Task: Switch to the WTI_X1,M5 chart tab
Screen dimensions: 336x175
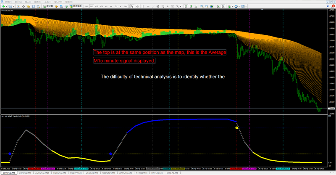Action: pyautogui.click(x=172, y=173)
